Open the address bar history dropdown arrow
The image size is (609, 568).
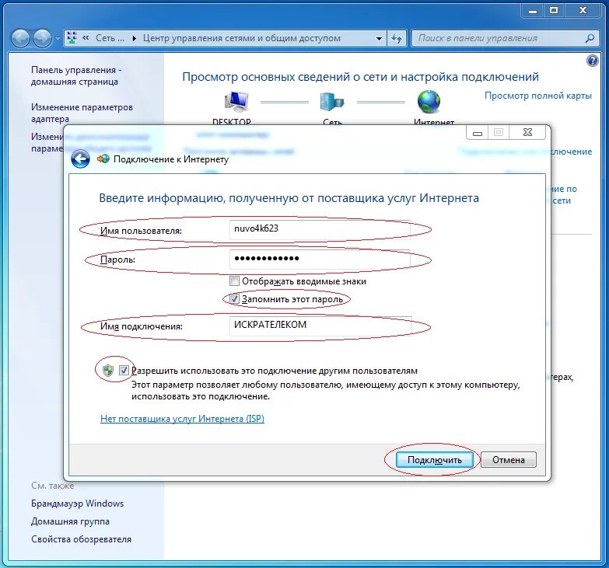(379, 38)
